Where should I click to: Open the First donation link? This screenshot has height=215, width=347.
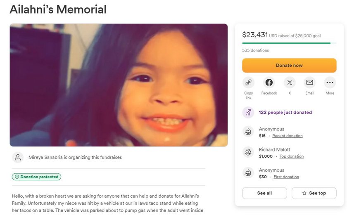(x=286, y=177)
